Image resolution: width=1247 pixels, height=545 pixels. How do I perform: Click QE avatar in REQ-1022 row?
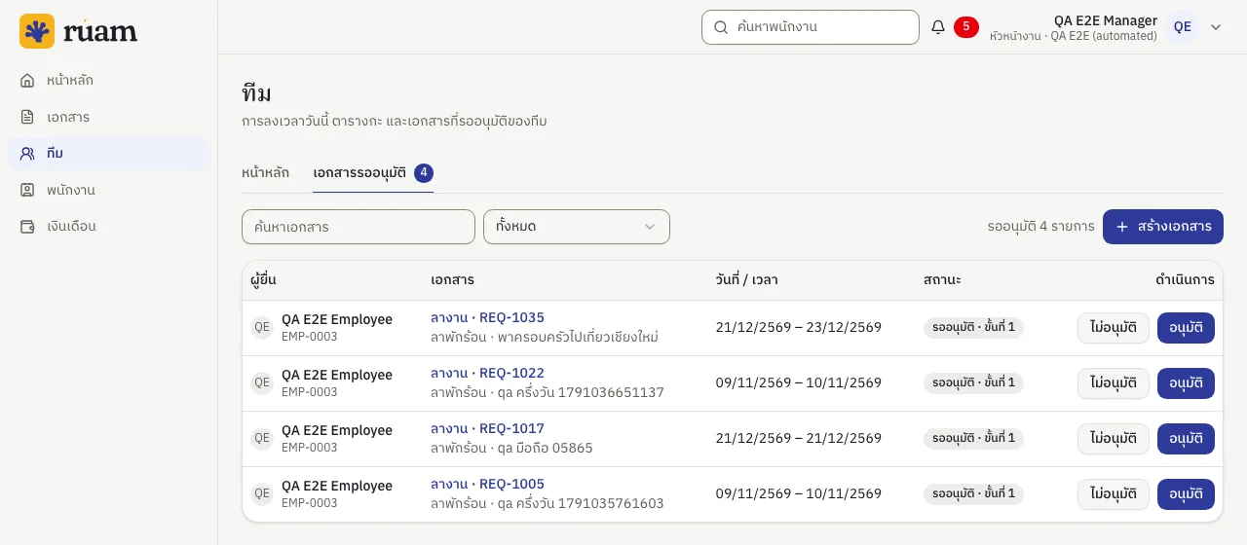[262, 382]
